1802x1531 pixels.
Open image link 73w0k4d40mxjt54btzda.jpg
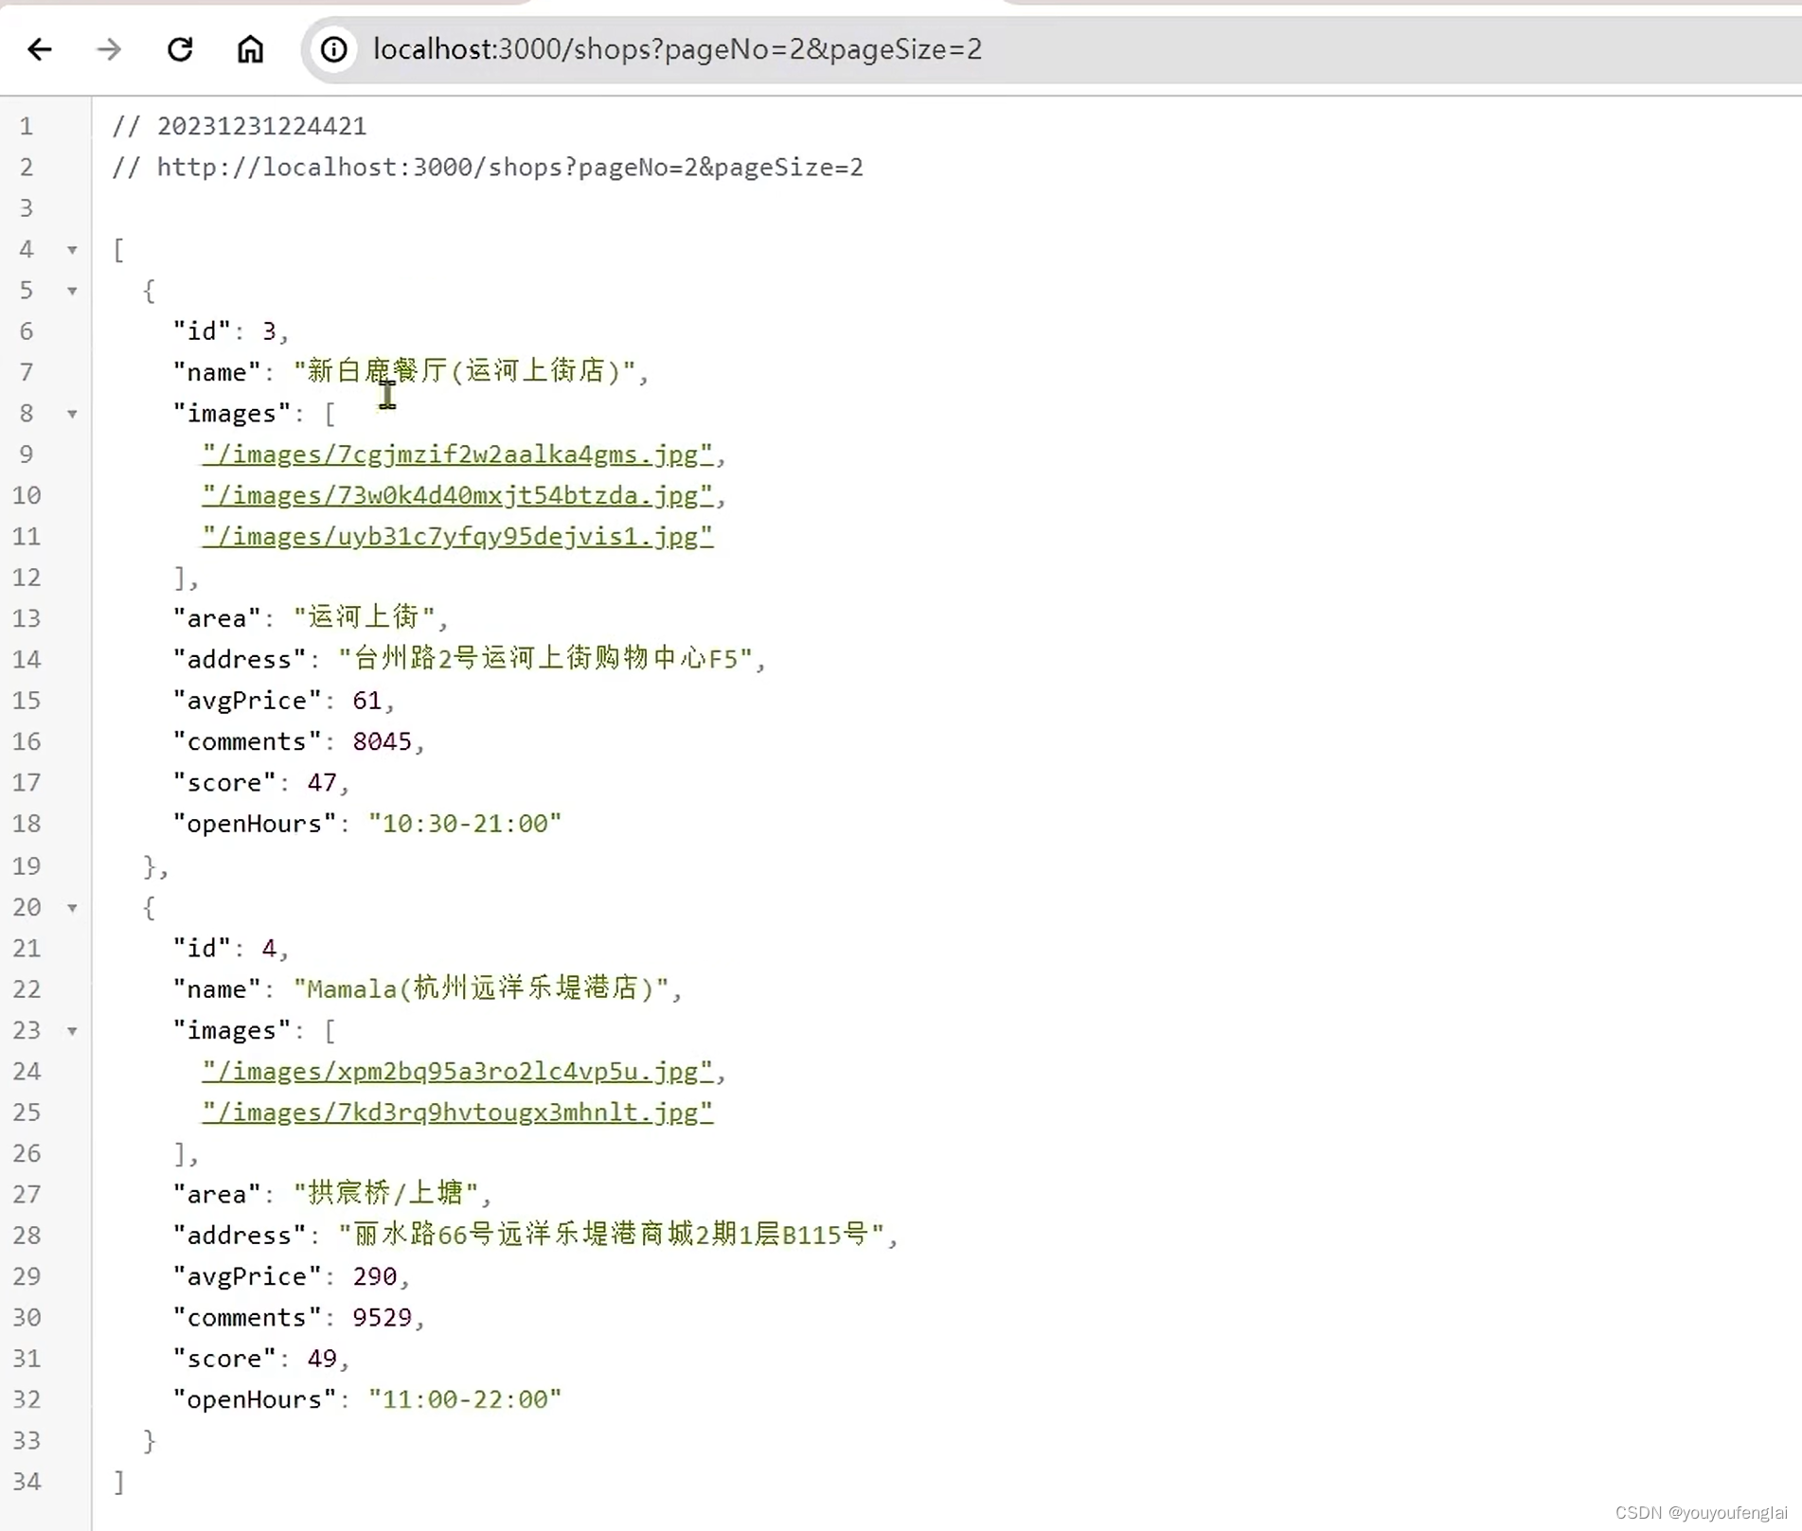[x=457, y=495]
